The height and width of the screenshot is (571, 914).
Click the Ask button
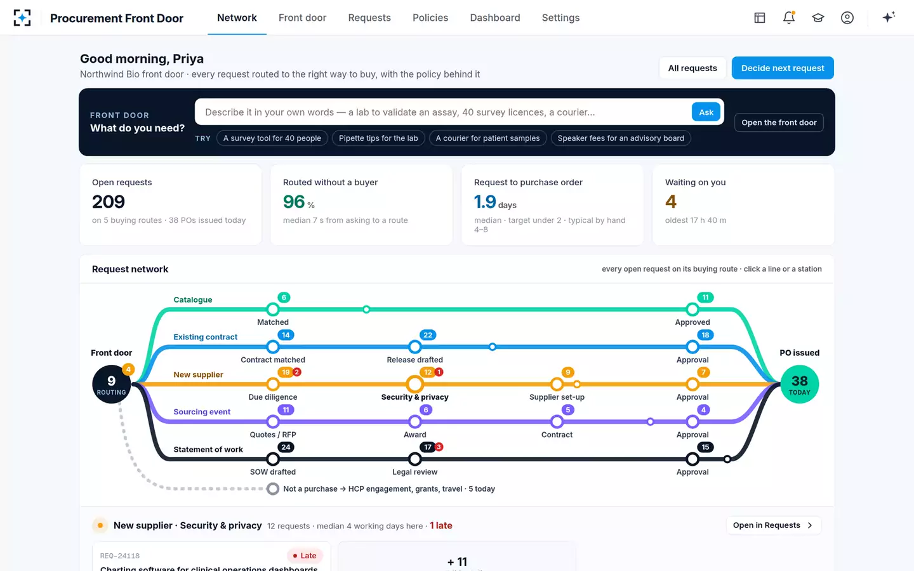point(706,112)
